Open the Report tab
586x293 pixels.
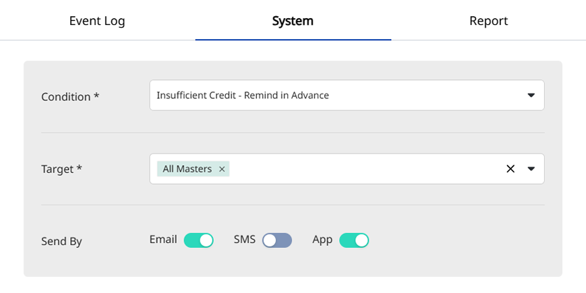488,21
